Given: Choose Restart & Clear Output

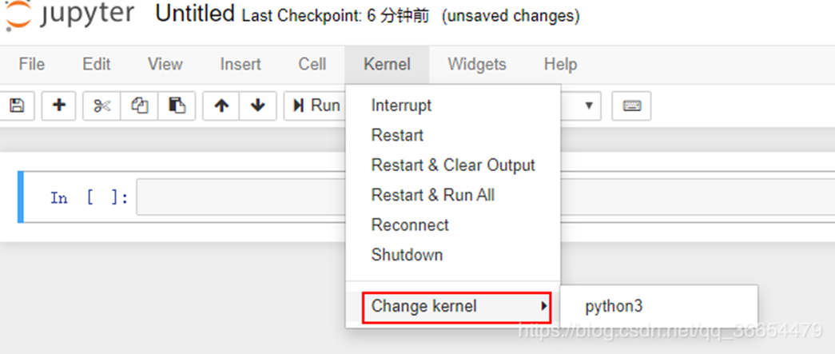Looking at the screenshot, I should [x=453, y=165].
